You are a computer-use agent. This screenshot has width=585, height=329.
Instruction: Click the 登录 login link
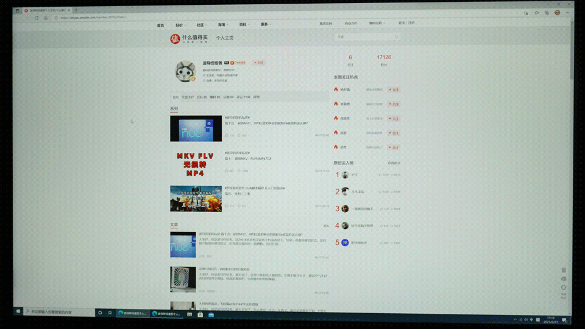[x=402, y=23]
